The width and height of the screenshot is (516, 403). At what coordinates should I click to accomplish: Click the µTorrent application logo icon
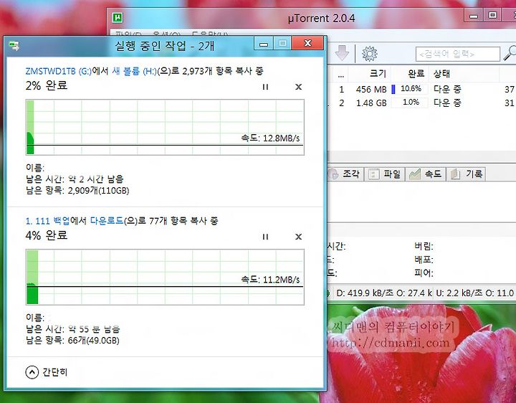pyautogui.click(x=118, y=17)
